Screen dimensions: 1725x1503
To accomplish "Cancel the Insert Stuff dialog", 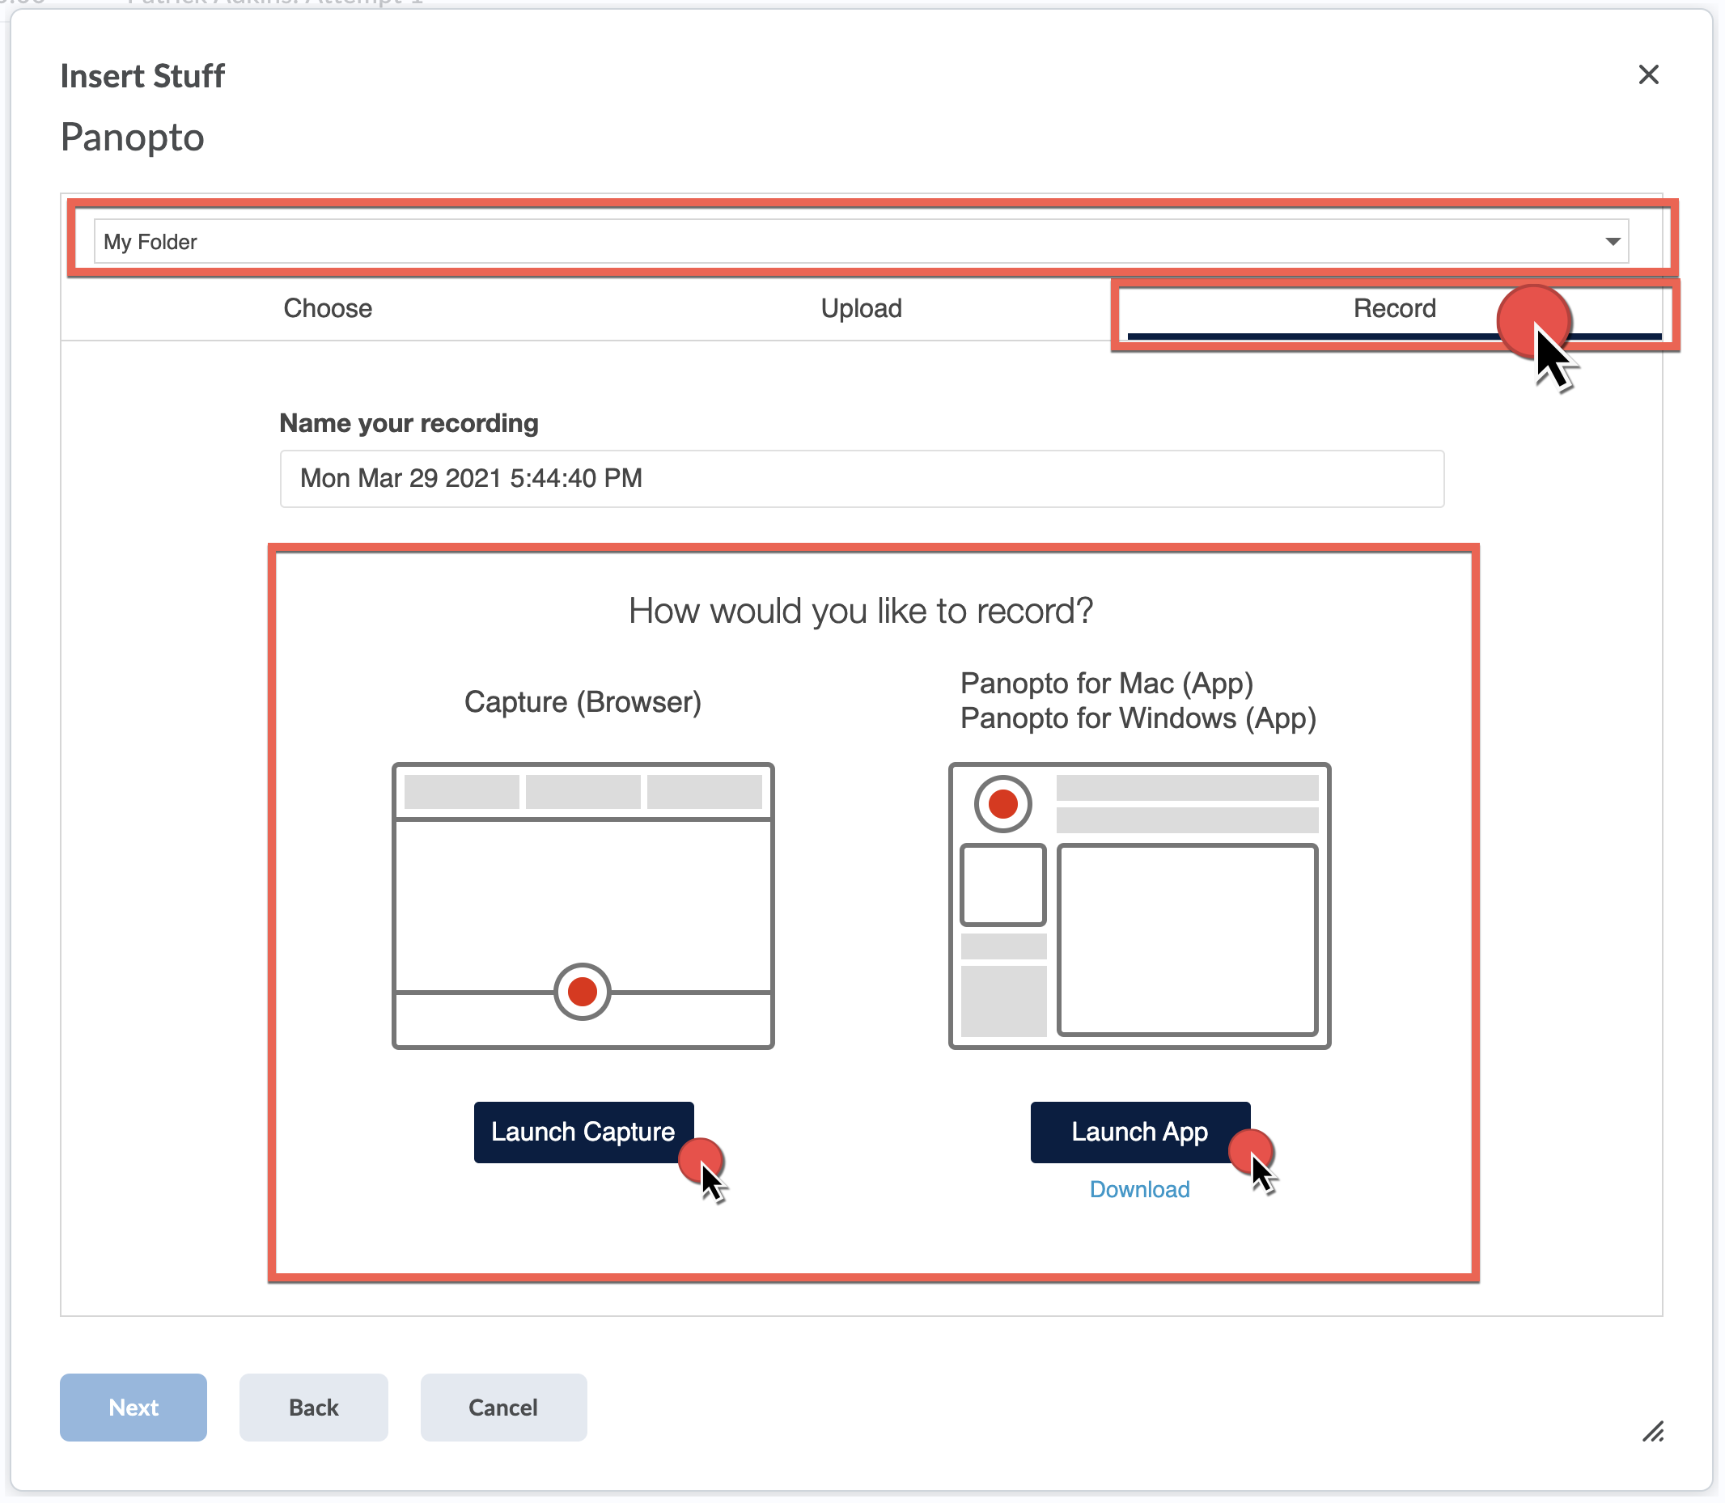I will point(502,1408).
